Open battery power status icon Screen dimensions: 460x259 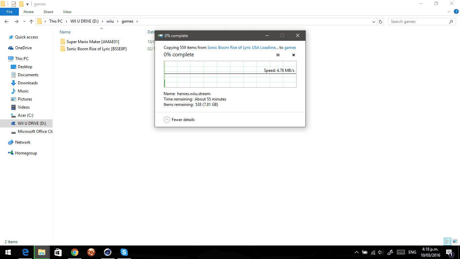(365, 252)
